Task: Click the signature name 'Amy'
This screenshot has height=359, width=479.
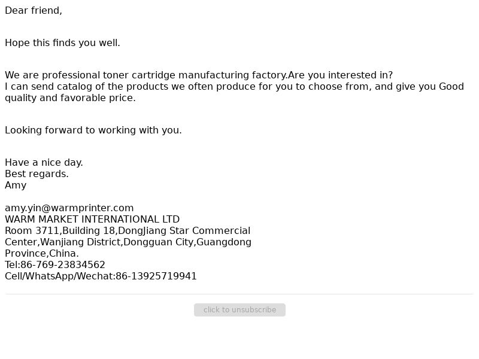Action: click(x=16, y=185)
